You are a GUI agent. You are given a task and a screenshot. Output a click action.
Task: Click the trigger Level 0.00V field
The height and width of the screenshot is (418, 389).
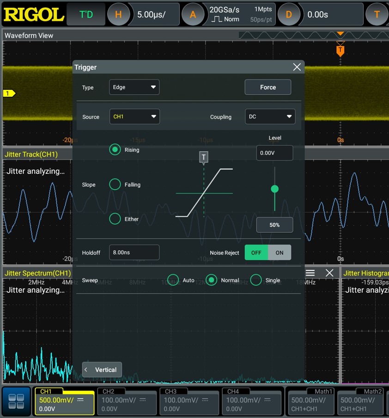[x=274, y=153]
